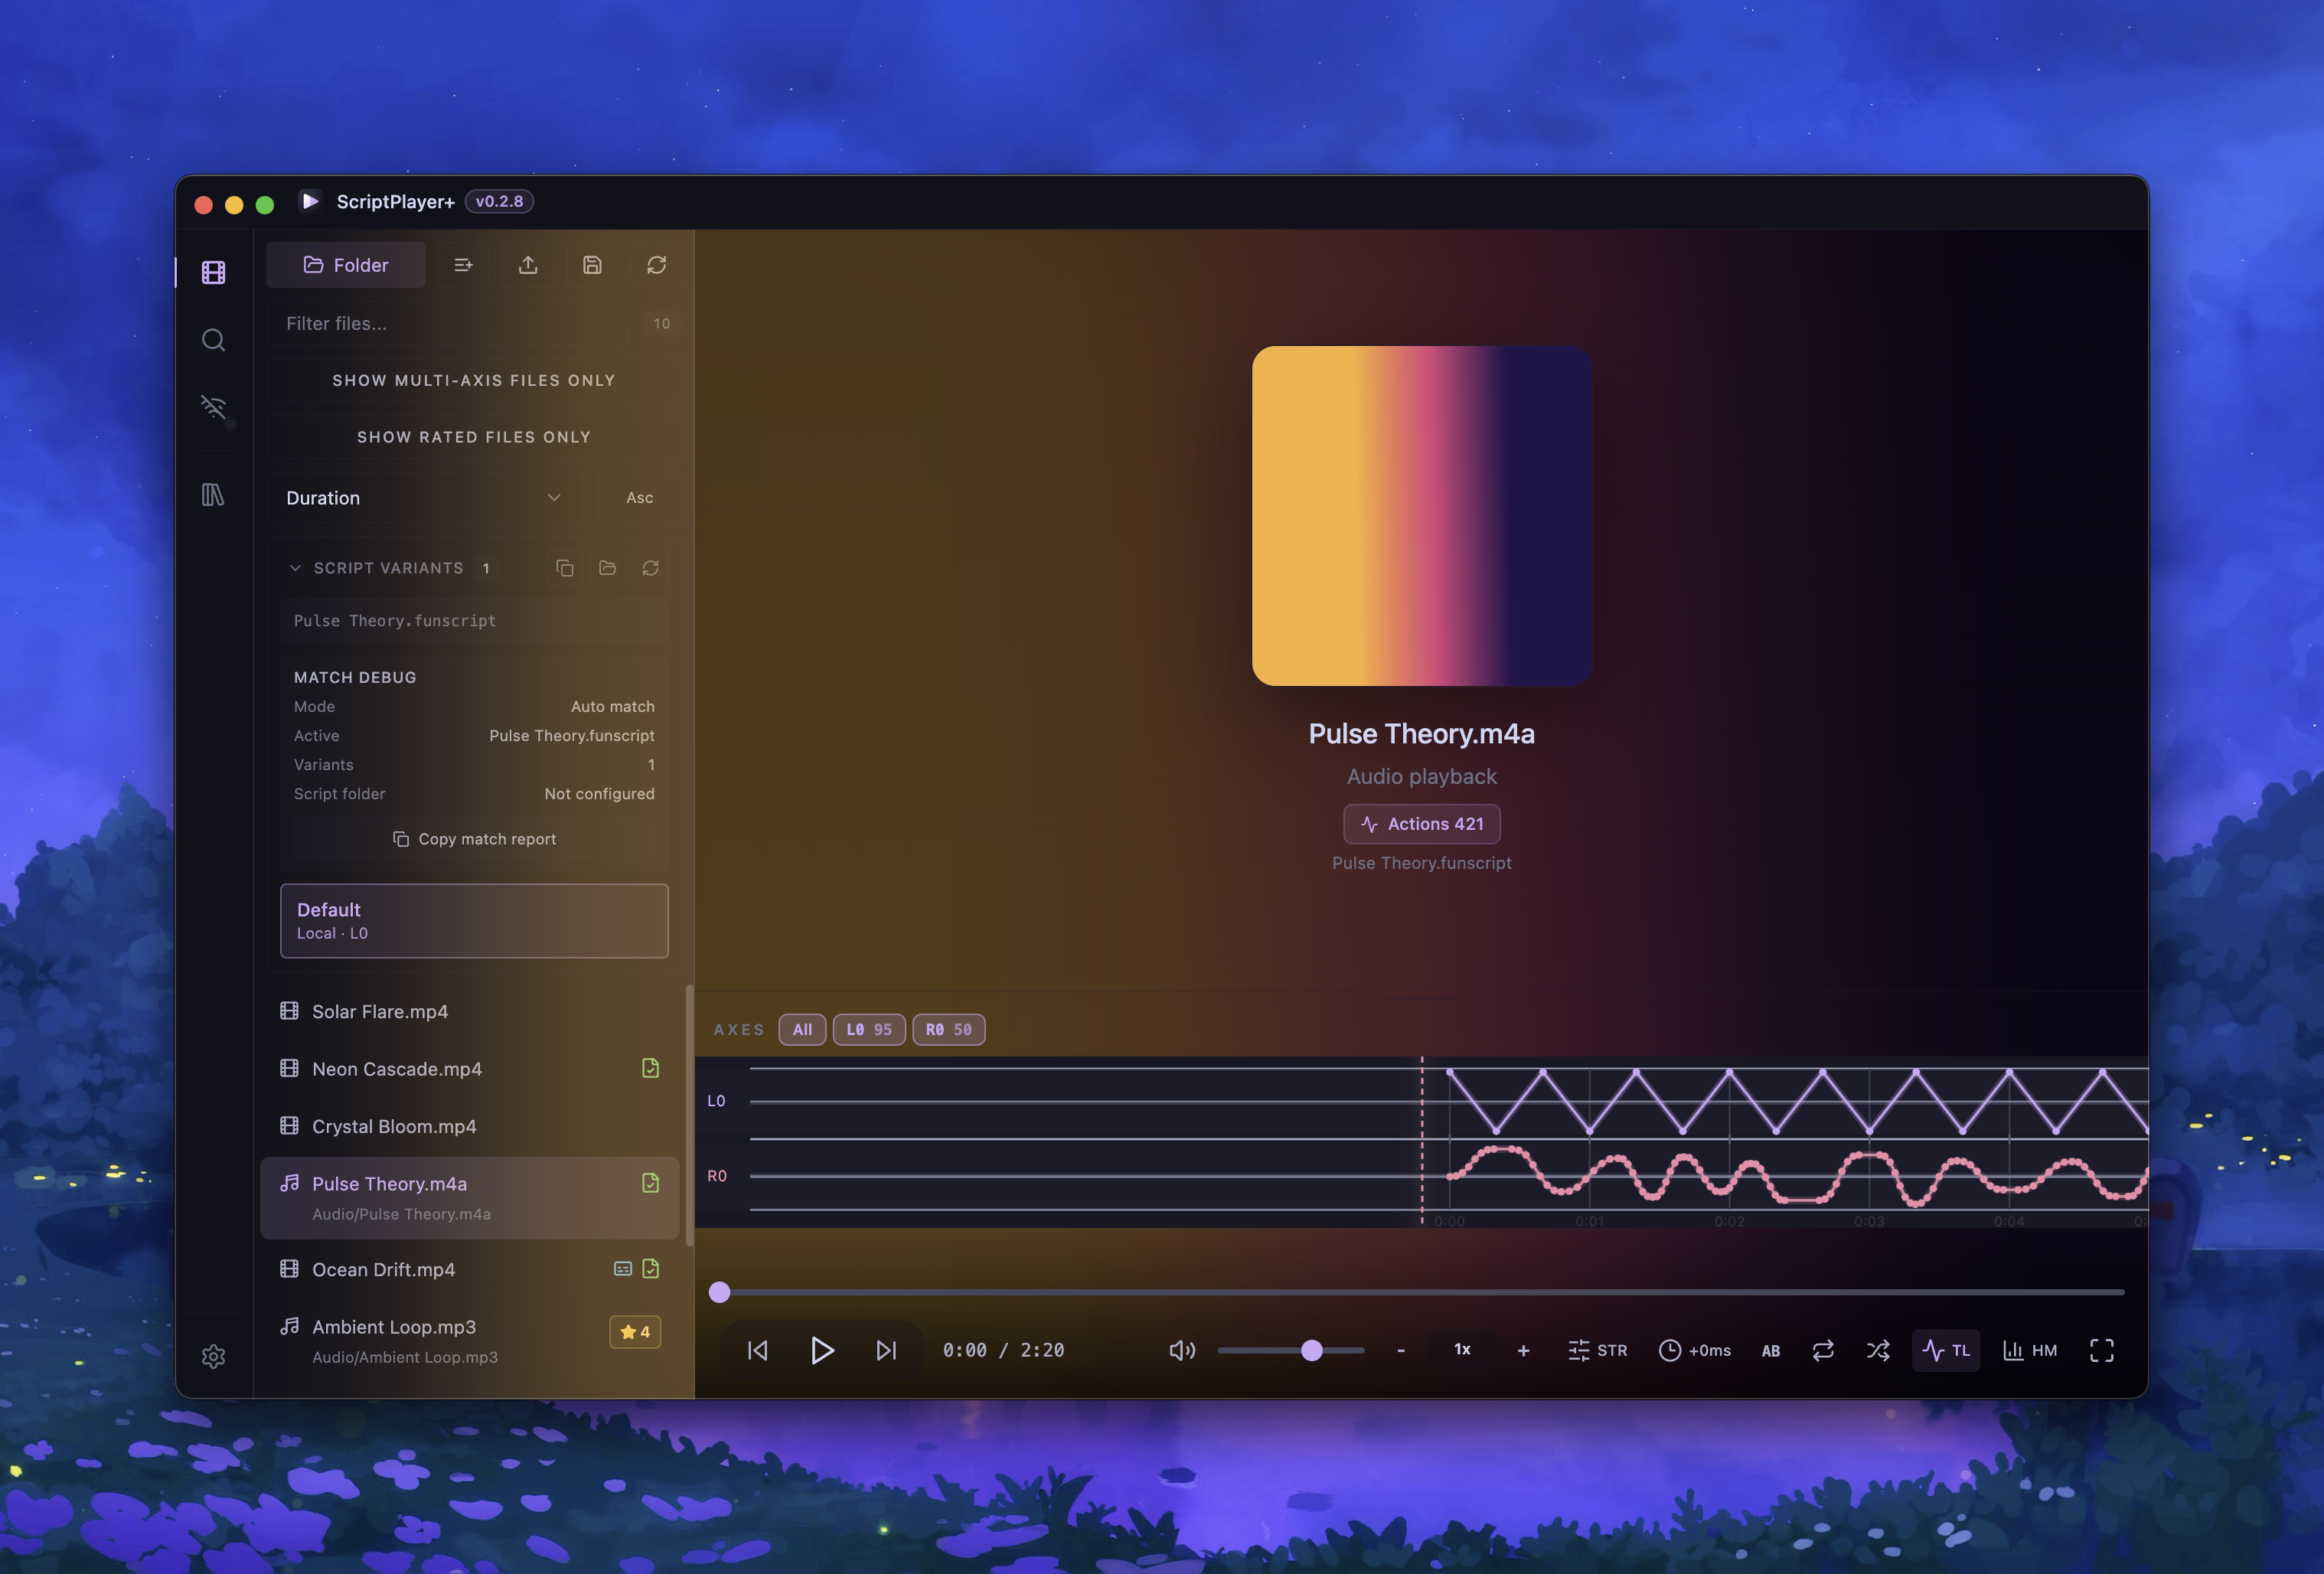Open the STR stroke settings

[x=1597, y=1350]
